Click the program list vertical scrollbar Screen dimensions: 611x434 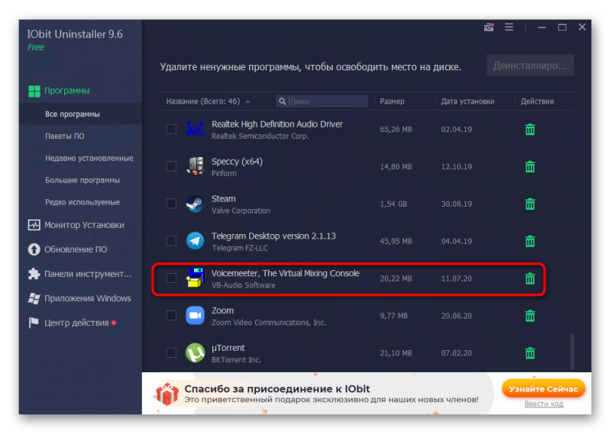(x=572, y=351)
